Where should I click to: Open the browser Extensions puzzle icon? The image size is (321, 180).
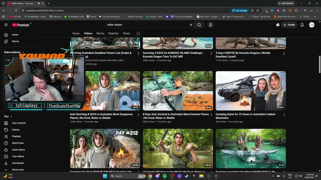296,10
